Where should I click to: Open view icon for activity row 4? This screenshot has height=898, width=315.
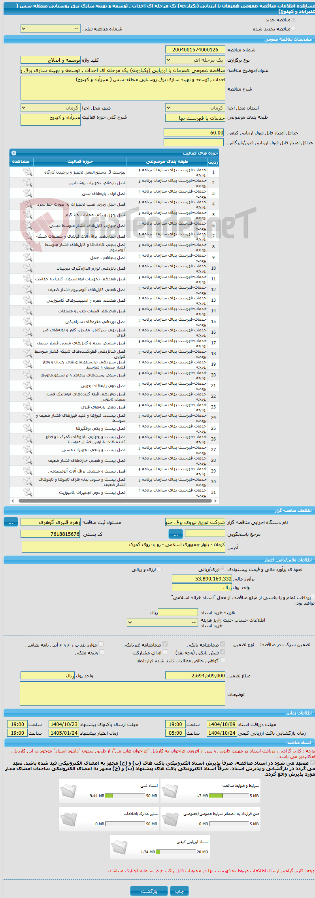(28, 204)
